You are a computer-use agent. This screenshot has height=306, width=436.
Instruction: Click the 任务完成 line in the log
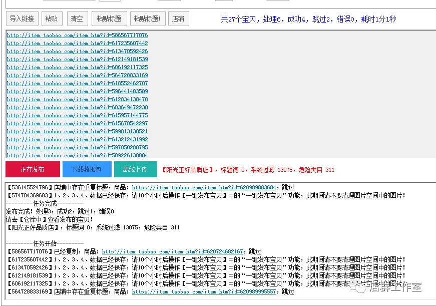(44, 204)
